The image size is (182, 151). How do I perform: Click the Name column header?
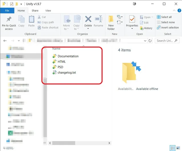tap(56, 49)
